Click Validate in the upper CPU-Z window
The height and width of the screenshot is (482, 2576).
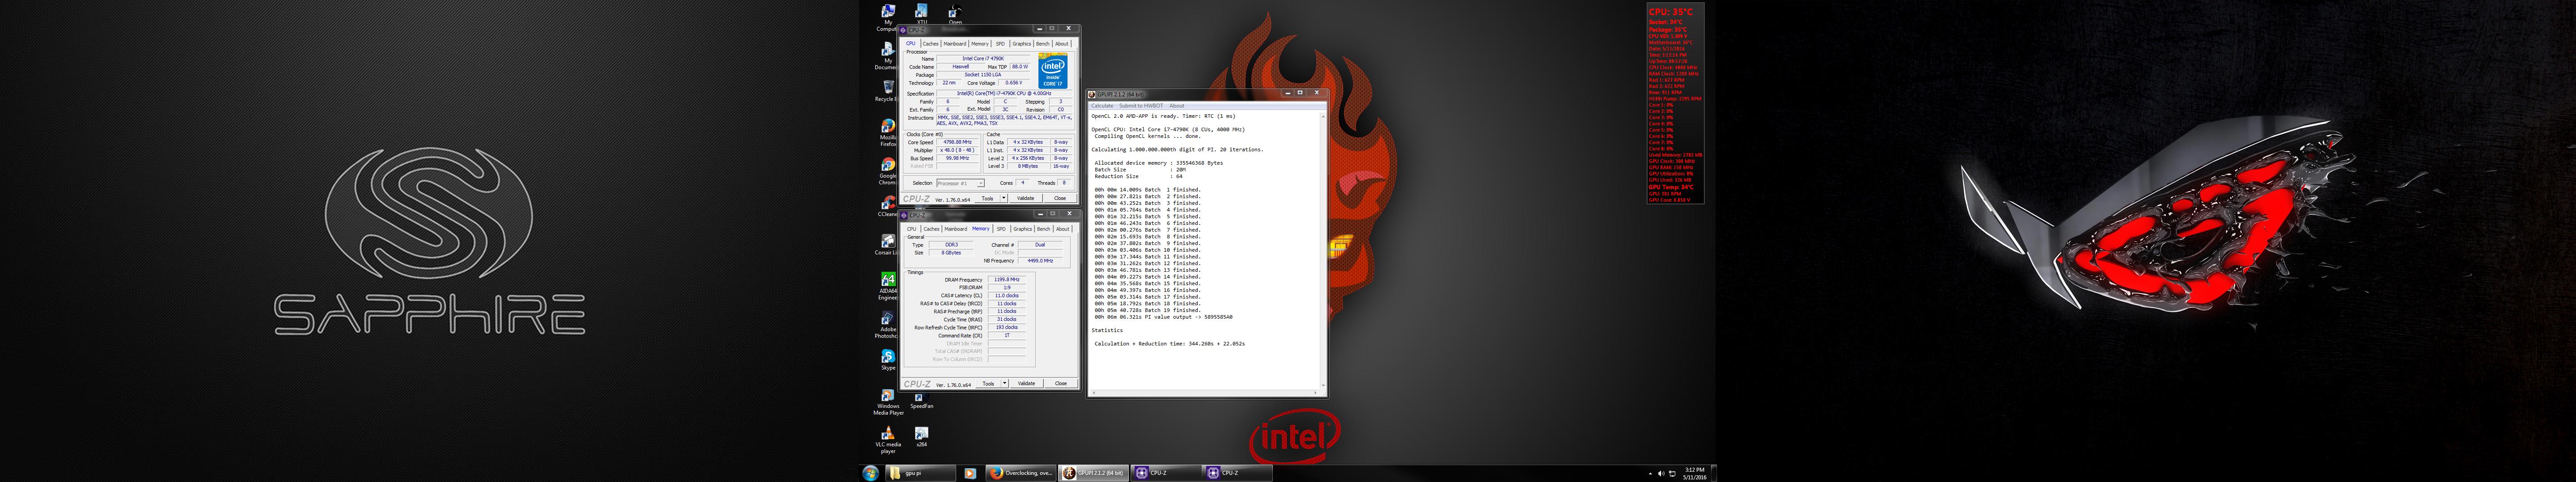(x=1026, y=199)
